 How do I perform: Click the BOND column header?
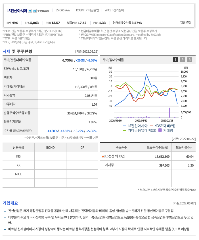click(50, 147)
